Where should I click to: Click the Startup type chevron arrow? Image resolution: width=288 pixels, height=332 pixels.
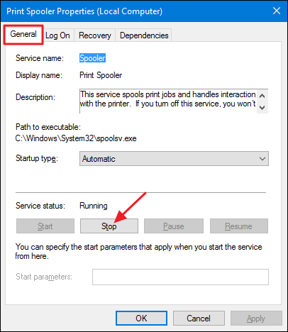click(x=262, y=159)
